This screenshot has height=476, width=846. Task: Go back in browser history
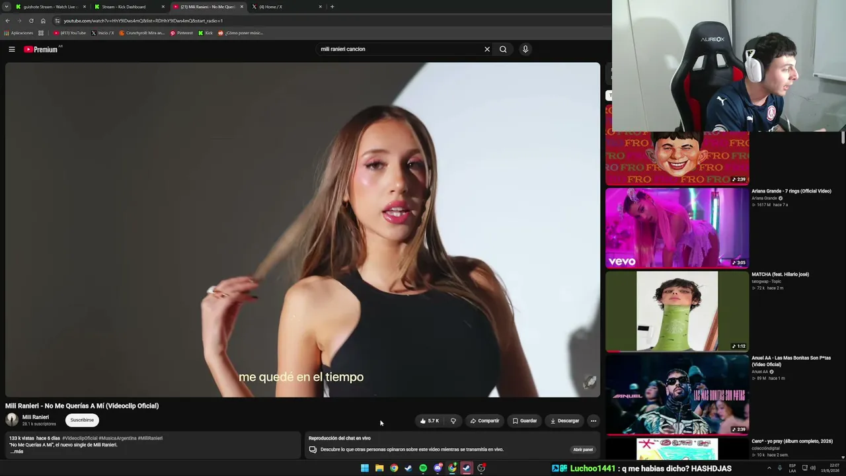(7, 20)
